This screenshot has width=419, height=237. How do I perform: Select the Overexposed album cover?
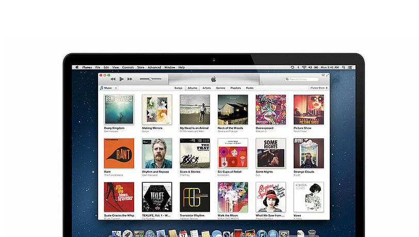coord(271,109)
